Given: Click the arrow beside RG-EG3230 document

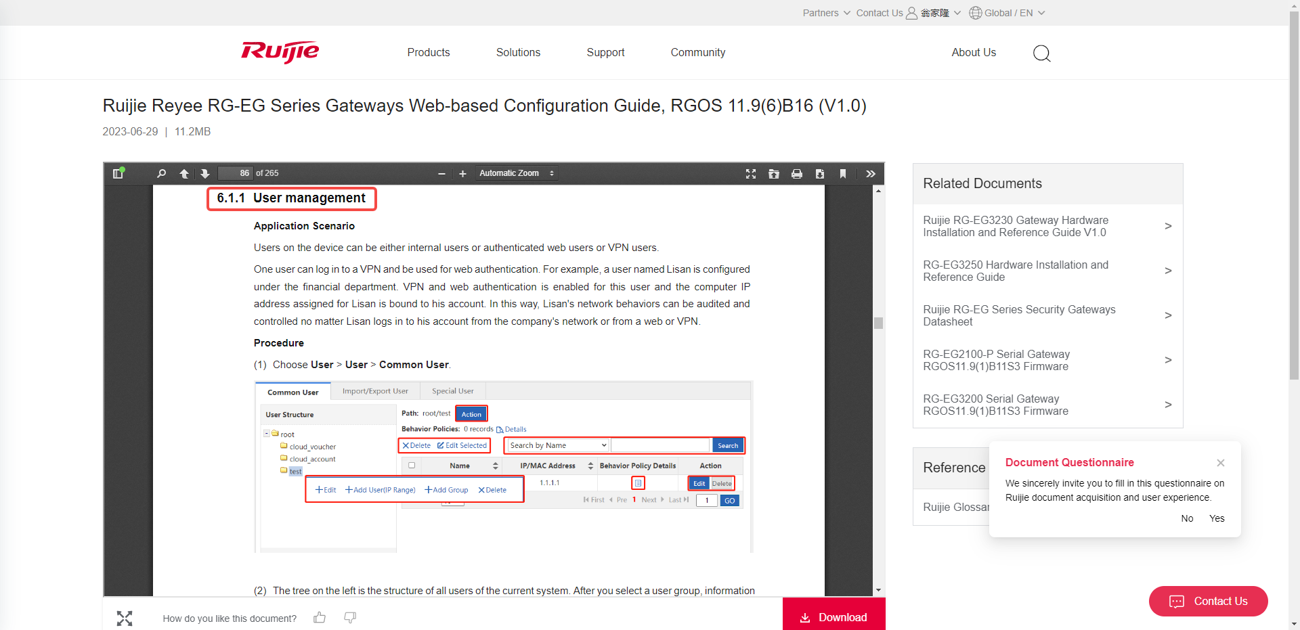Looking at the screenshot, I should coord(1168,226).
